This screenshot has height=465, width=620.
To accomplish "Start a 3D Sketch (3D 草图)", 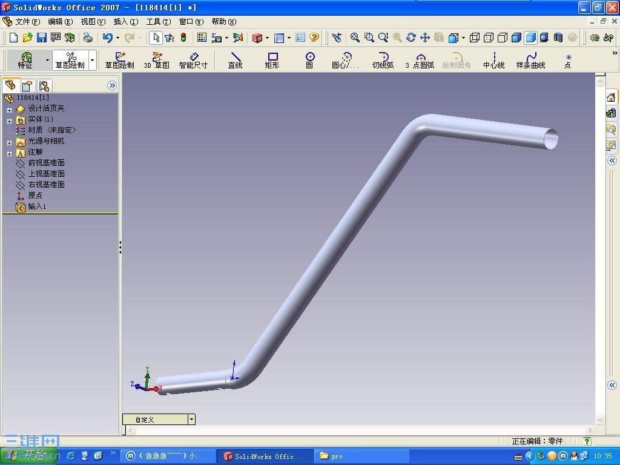I will point(157,60).
